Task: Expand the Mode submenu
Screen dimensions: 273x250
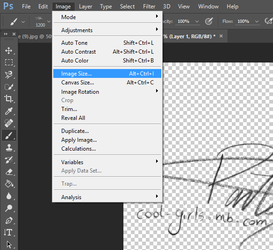Action: (x=107, y=17)
